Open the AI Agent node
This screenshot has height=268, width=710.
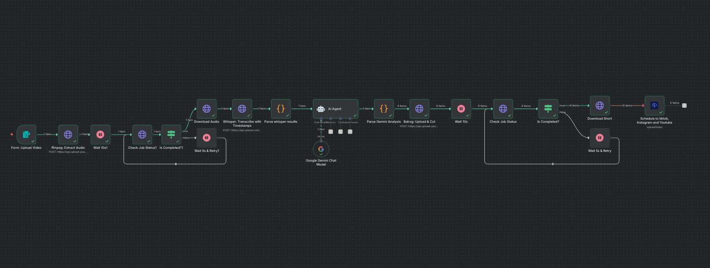336,109
